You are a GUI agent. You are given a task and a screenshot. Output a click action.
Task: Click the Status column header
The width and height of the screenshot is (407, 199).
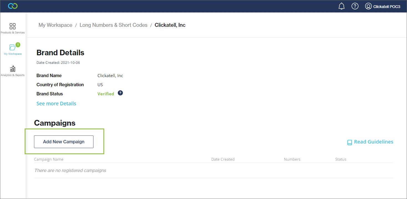340,159
